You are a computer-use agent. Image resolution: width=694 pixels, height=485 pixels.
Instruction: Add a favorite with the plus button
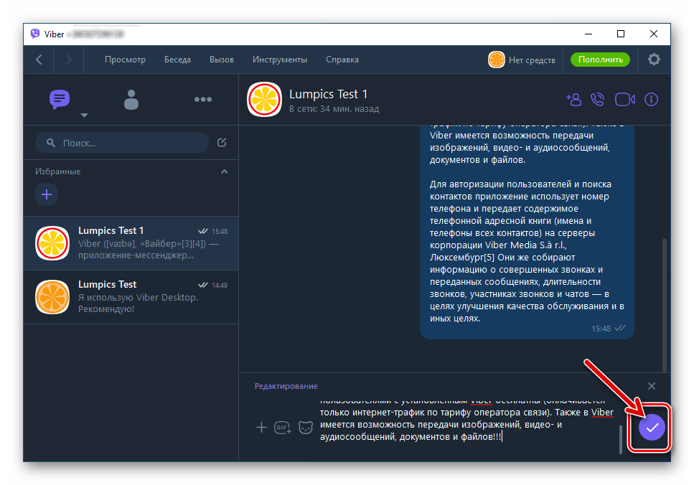pyautogui.click(x=47, y=194)
